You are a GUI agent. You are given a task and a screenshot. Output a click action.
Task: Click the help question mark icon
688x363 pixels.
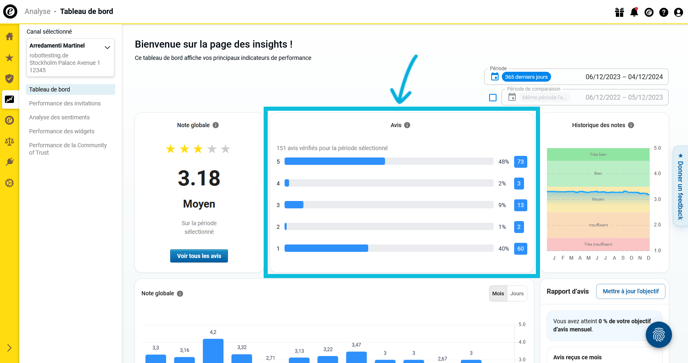click(x=663, y=12)
